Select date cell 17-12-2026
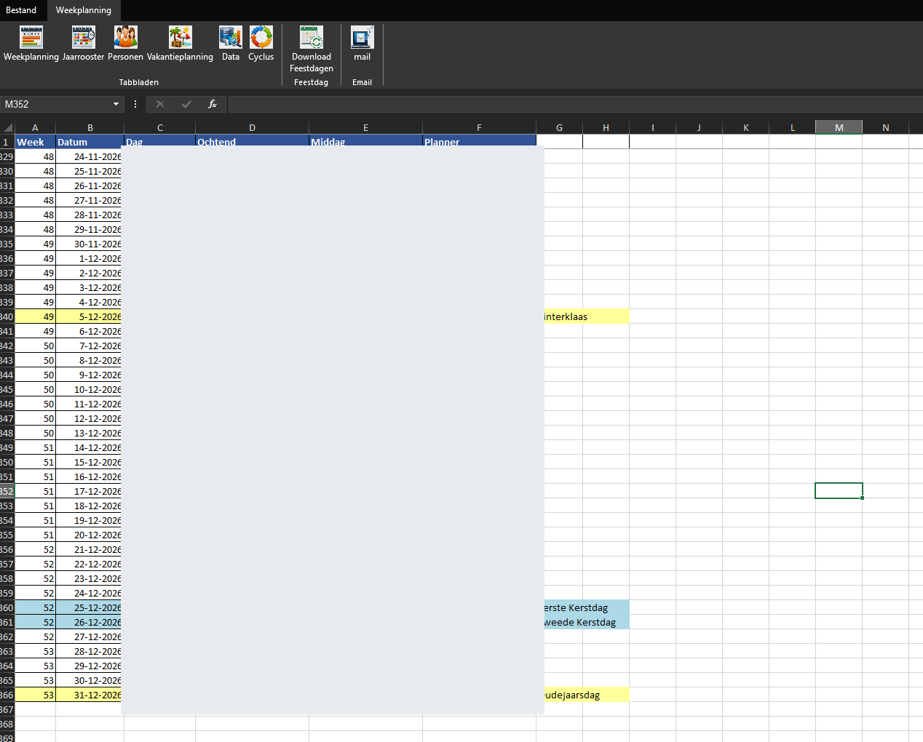This screenshot has height=742, width=923. 90,491
